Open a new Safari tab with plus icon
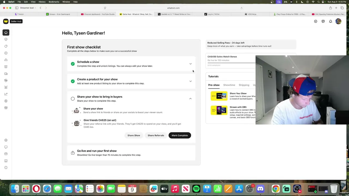 pyautogui.click(x=336, y=8)
